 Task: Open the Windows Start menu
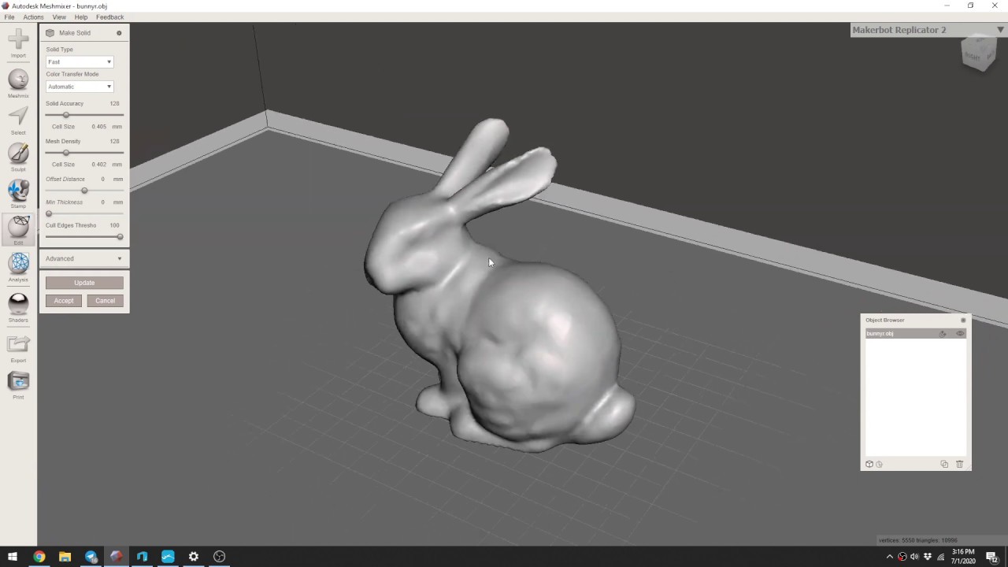[13, 556]
